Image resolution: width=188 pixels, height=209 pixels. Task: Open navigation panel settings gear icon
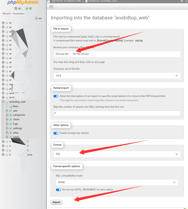coord(27,8)
